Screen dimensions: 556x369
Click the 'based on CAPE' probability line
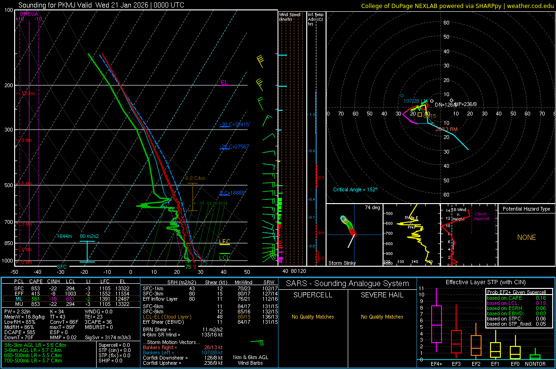[x=516, y=298]
